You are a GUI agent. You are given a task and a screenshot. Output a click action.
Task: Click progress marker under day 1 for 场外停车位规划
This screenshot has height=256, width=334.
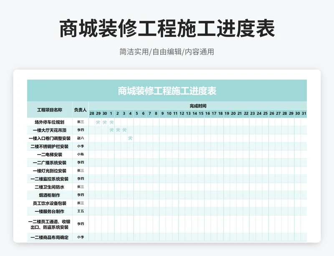[x=111, y=122]
